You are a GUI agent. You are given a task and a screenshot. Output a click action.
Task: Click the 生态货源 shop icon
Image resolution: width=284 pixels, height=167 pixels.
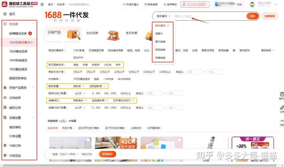[x=113, y=35]
